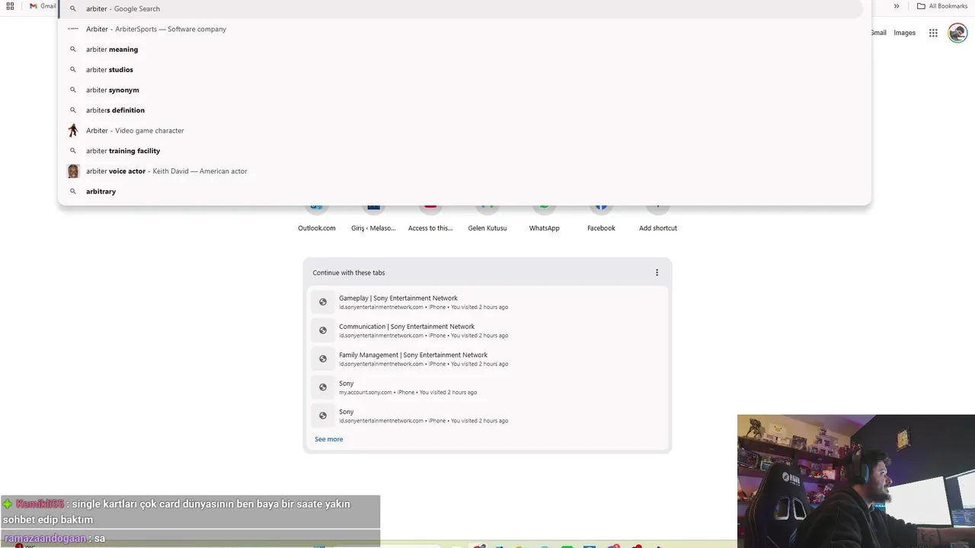The height and width of the screenshot is (548, 975).
Task: Open the 'Giriş ‹ Melaso...' shortcut
Action: click(373, 218)
